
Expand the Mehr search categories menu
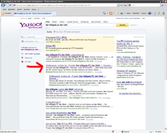click(x=106, y=22)
